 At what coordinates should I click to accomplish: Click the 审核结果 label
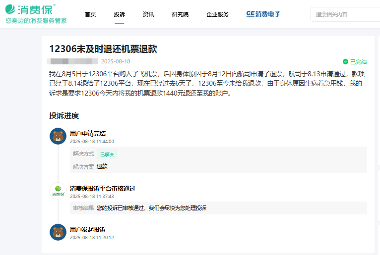83,208
